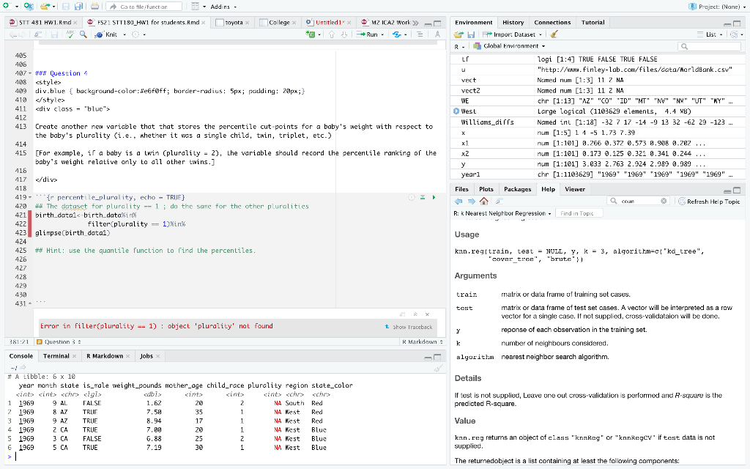The width and height of the screenshot is (750, 469).
Task: Switch to the History tab
Action: coord(513,22)
